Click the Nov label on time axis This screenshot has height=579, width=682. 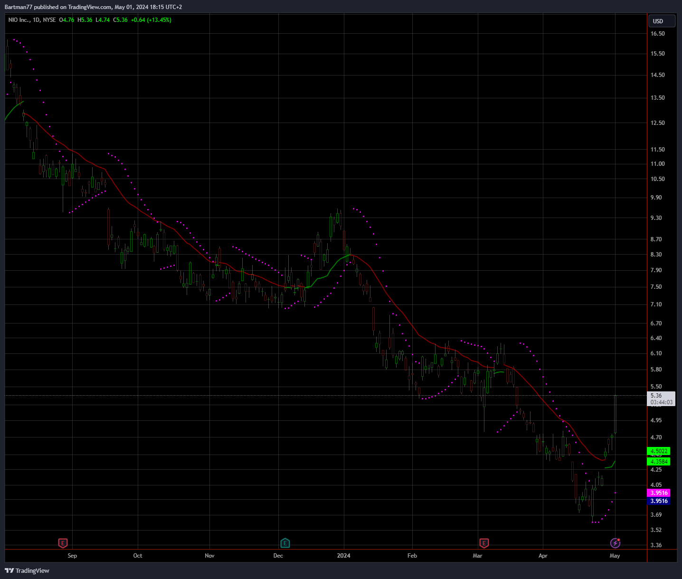pos(209,556)
